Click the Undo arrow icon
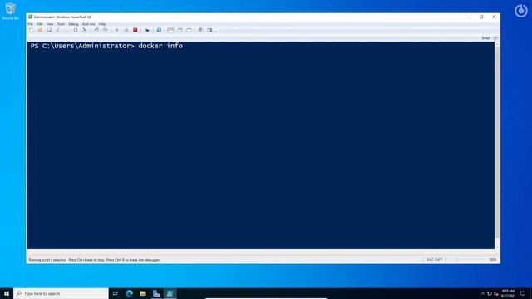Screen dimensions: 532x299 click(96, 30)
